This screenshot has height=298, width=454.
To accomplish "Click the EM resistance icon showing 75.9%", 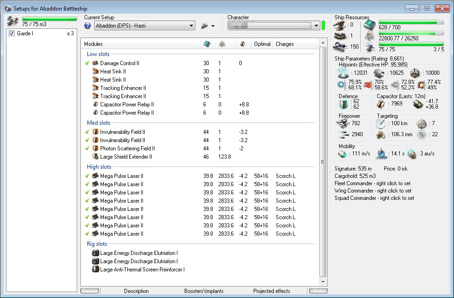I will pyautogui.click(x=342, y=85).
